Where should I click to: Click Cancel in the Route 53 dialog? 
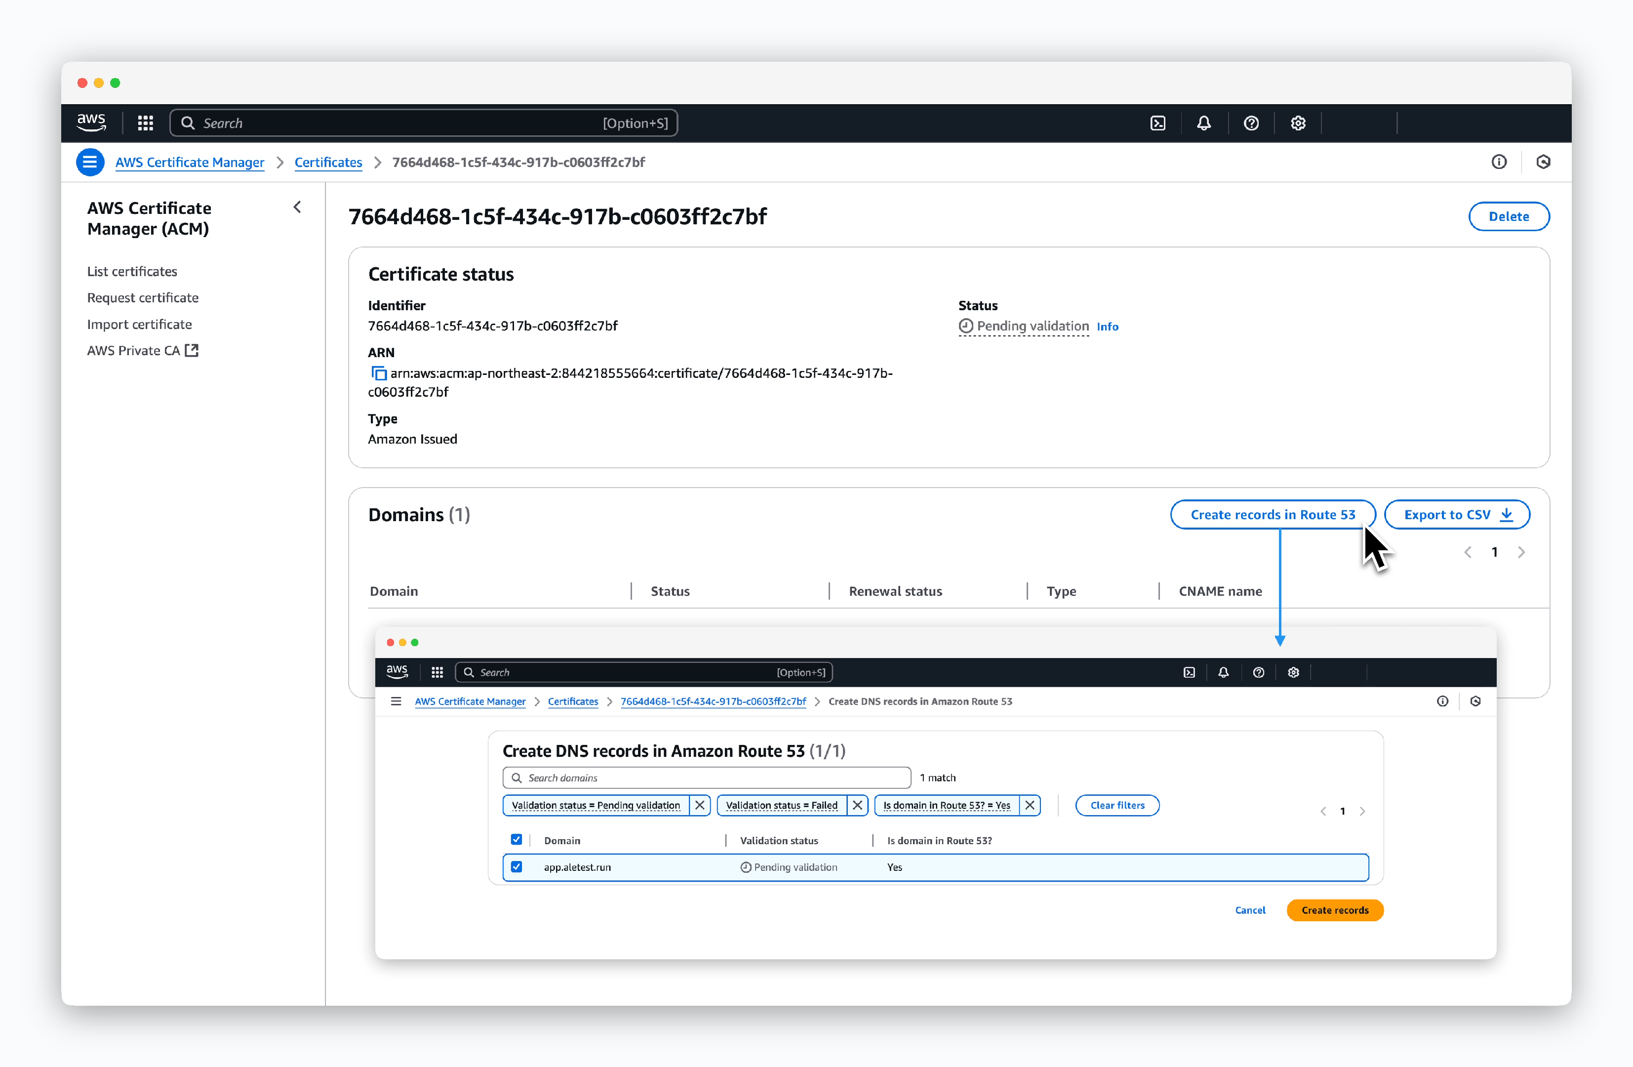1250,910
